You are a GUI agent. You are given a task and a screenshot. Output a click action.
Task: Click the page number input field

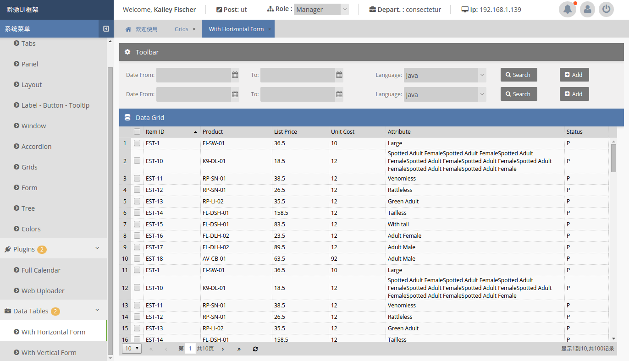(190, 349)
